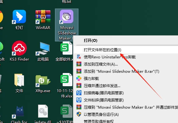Click the WinRAR icon beside 压缩并通过邮件发送
This screenshot has width=178, height=123.
(x=79, y=86)
